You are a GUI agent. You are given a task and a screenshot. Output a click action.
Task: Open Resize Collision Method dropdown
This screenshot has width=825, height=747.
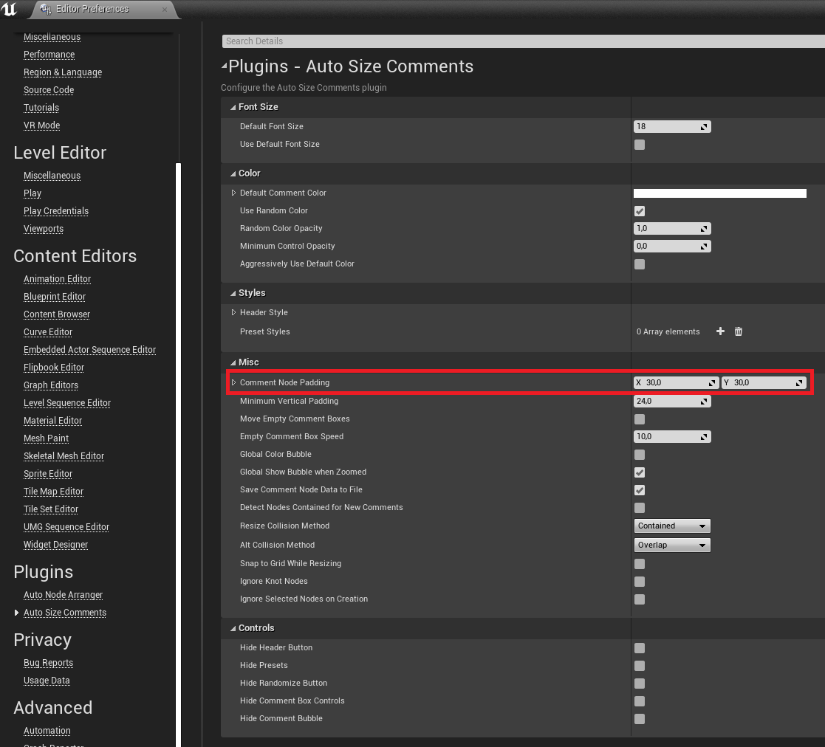click(x=672, y=526)
